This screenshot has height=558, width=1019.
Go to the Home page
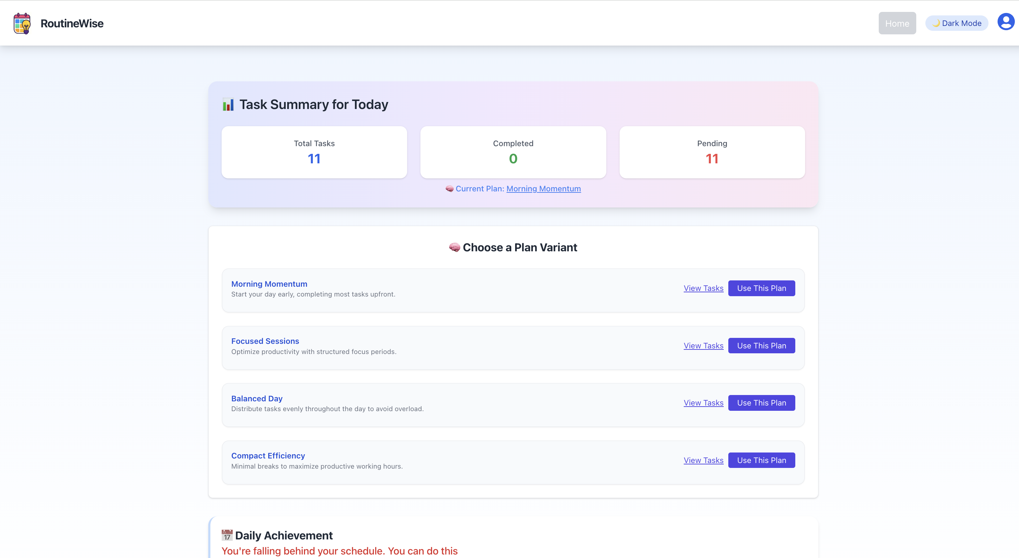[x=897, y=23]
